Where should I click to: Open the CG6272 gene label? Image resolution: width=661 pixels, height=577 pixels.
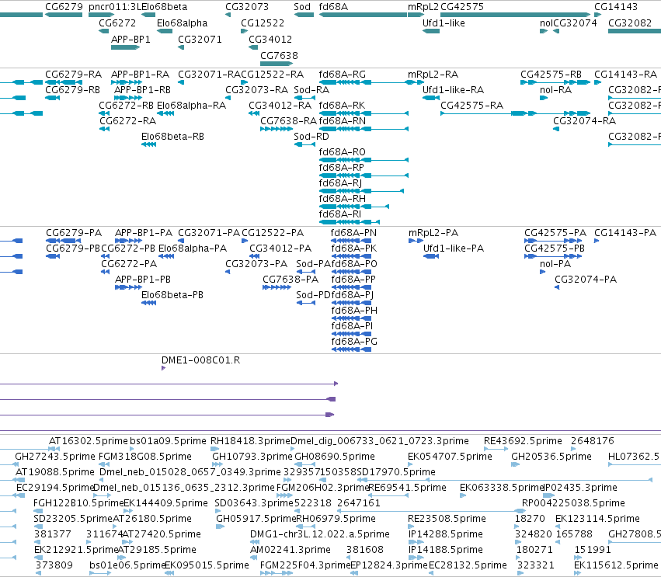click(x=117, y=23)
